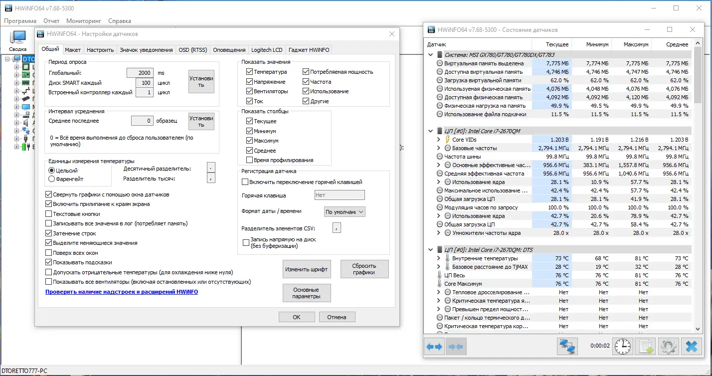Viewport: 712px width, 376px height.
Task: Expand the Базовые частоты sensor row
Action: pos(439,148)
